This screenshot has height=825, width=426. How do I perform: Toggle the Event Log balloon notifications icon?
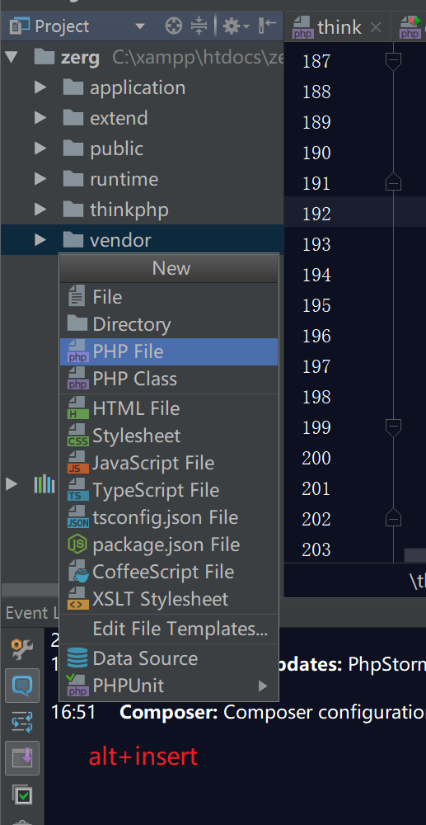[x=22, y=686]
